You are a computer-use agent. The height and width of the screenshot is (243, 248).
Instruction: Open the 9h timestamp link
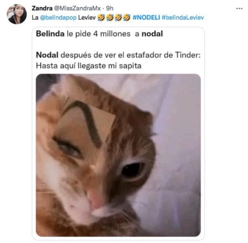(x=109, y=8)
